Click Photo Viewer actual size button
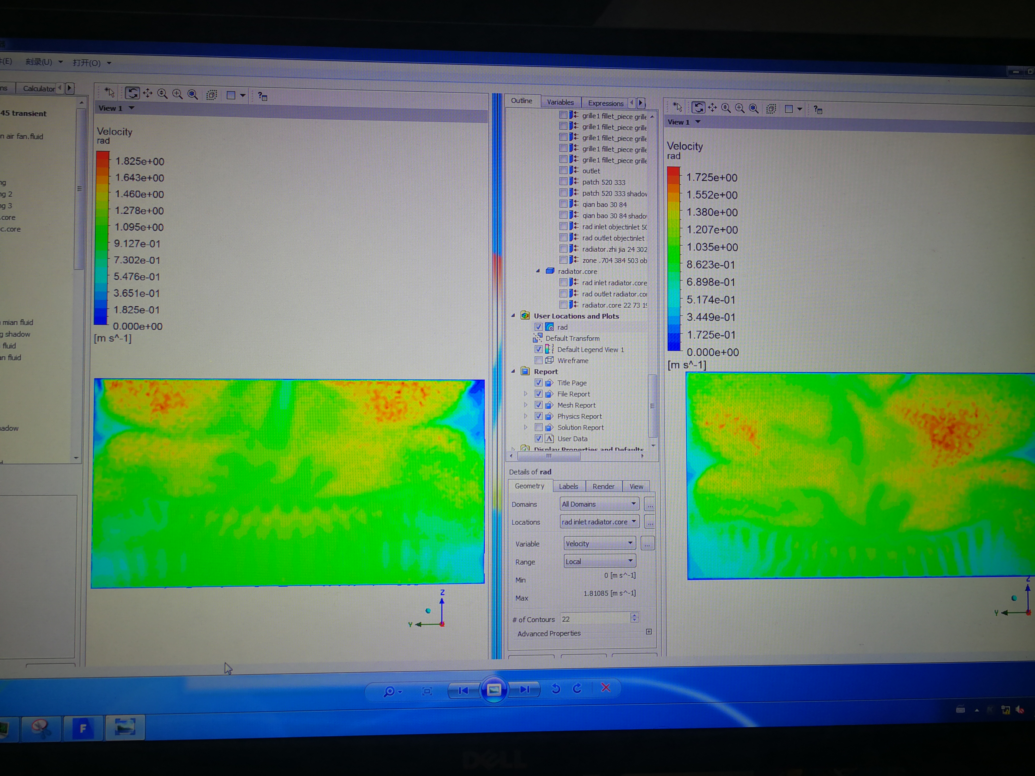The height and width of the screenshot is (776, 1035). coord(427,691)
